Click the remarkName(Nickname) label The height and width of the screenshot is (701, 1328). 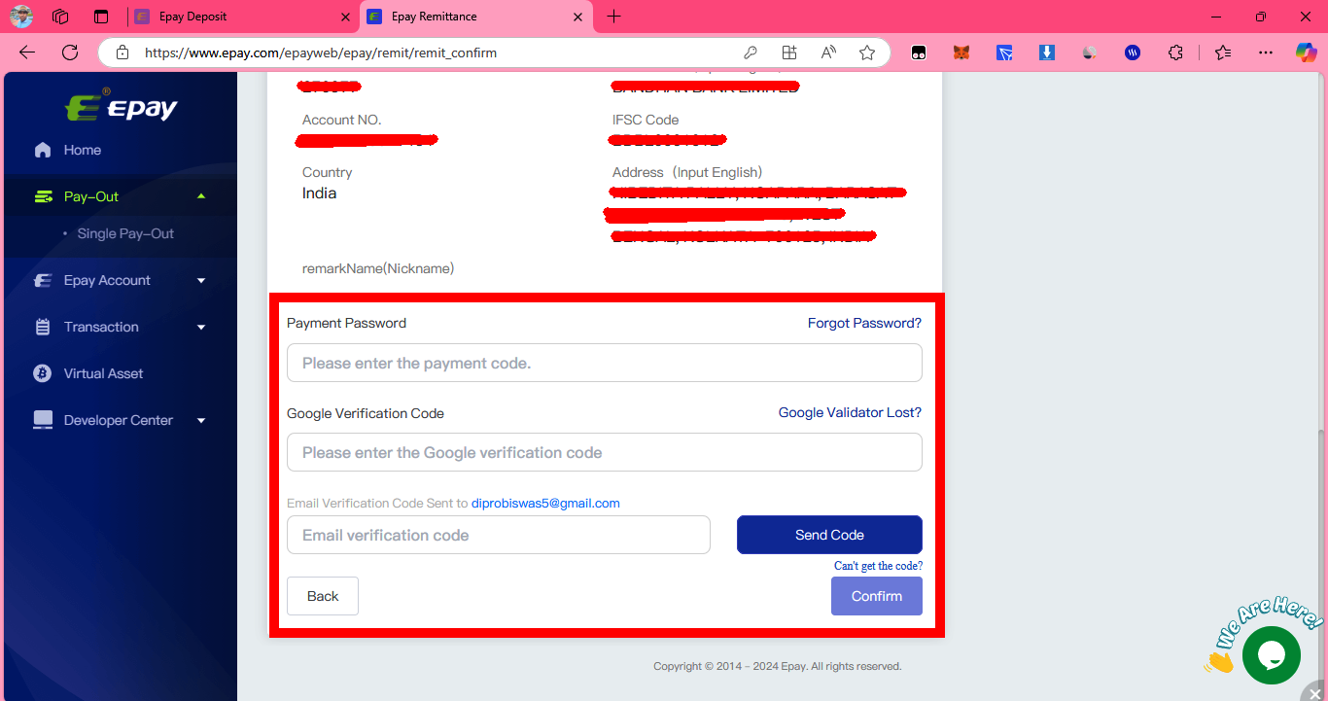[x=378, y=267]
